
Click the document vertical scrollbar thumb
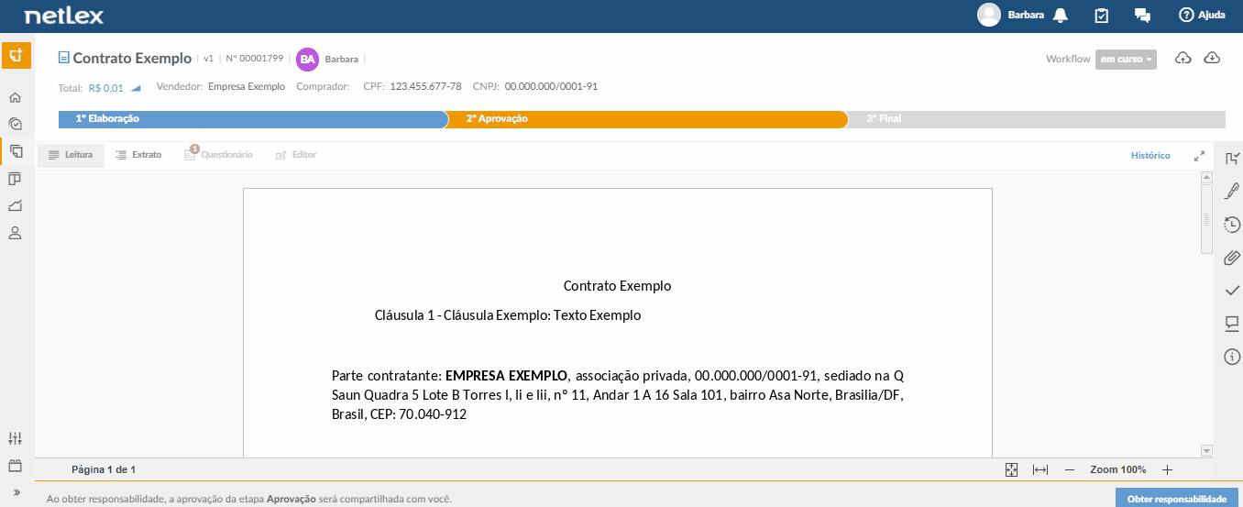click(x=1206, y=219)
